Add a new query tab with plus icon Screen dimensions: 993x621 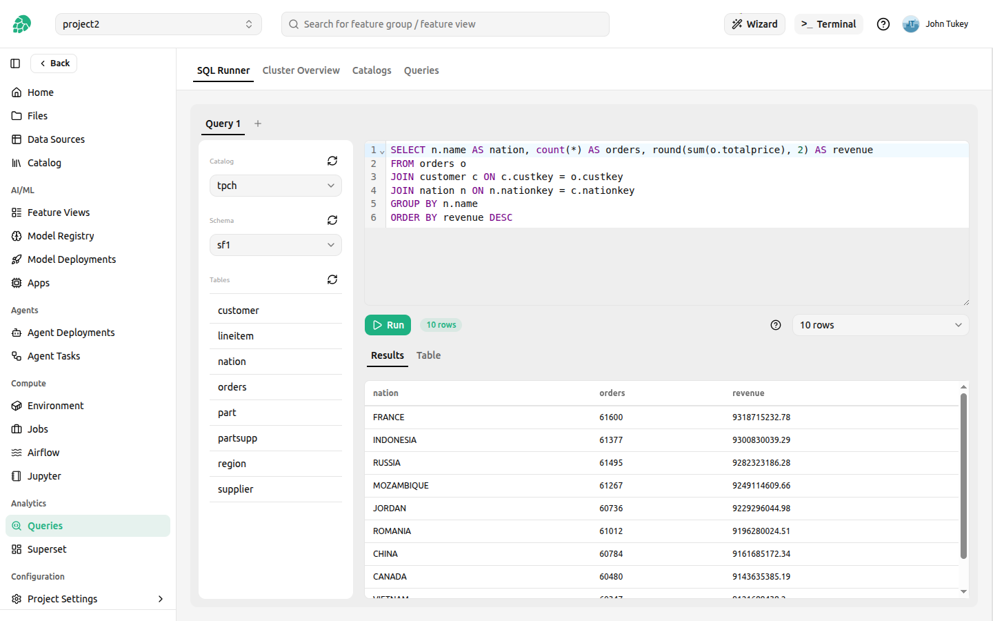[258, 124]
